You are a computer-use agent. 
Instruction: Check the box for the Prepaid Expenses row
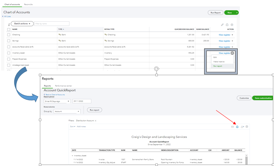[x=9, y=59]
